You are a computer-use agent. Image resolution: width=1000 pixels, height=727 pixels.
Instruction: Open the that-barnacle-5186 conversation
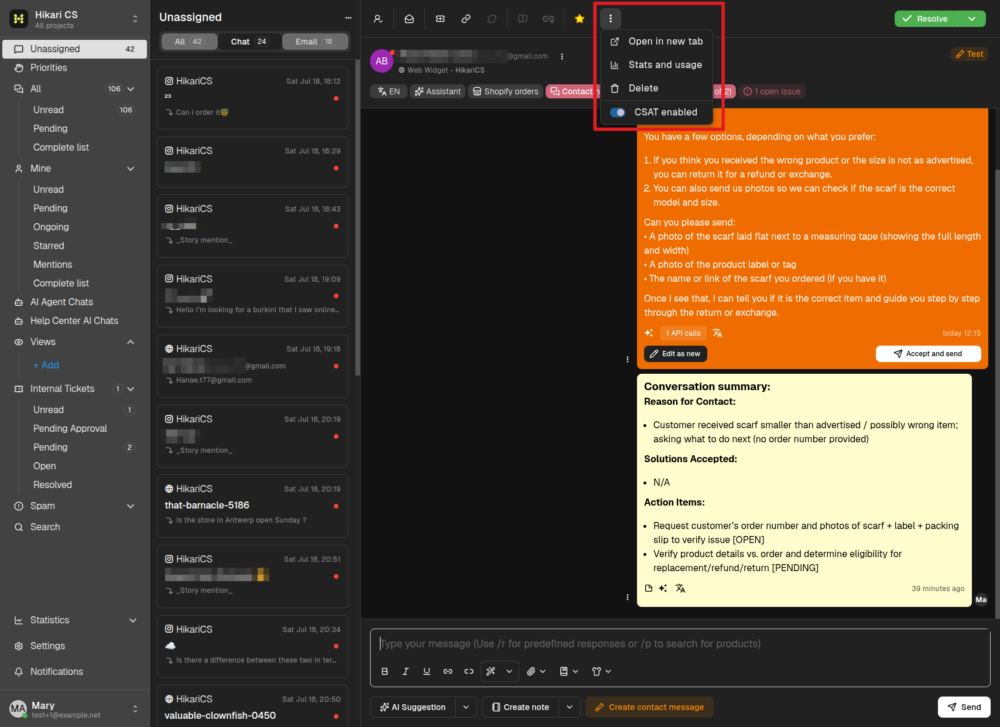[x=253, y=506]
